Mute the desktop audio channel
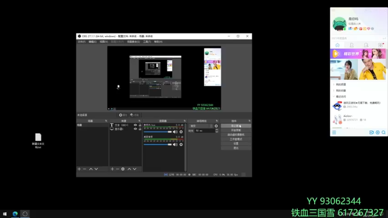 [175, 144]
